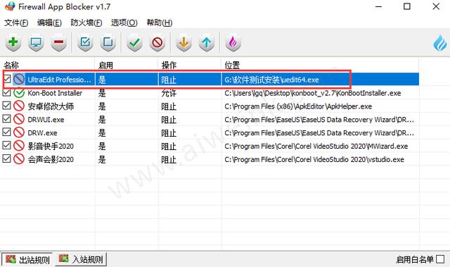Uncheck the 安卓修改大师 checkbox
Image resolution: width=450 pixels, height=267 pixels.
click(x=6, y=106)
